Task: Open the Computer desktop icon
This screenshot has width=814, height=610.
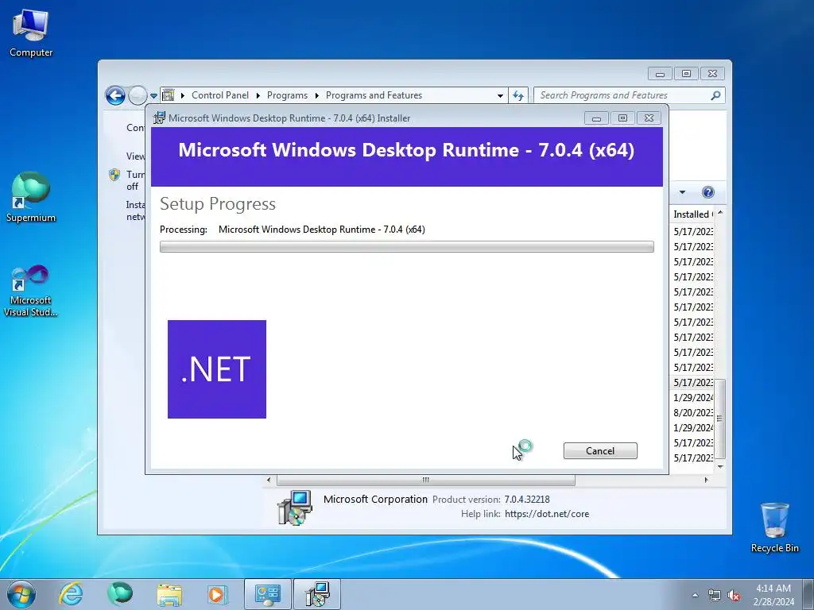Action: (x=31, y=33)
